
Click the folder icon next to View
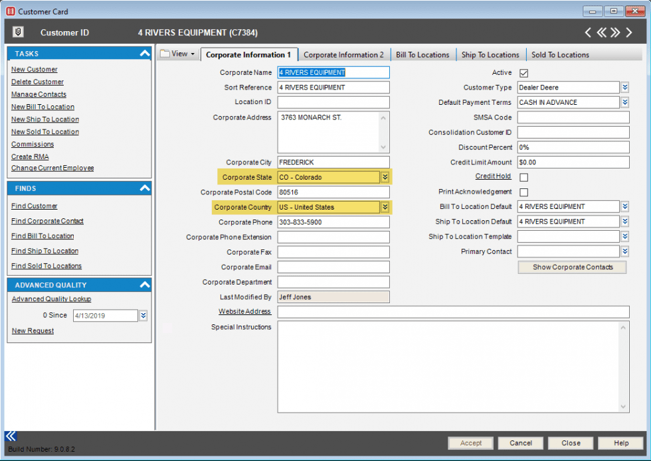pyautogui.click(x=168, y=54)
